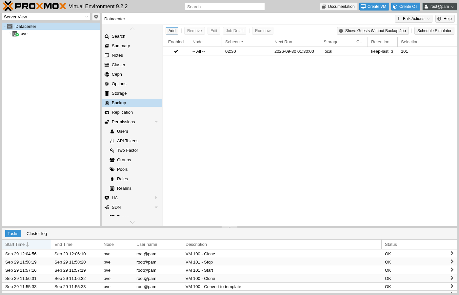Add a new backup job

tap(172, 31)
